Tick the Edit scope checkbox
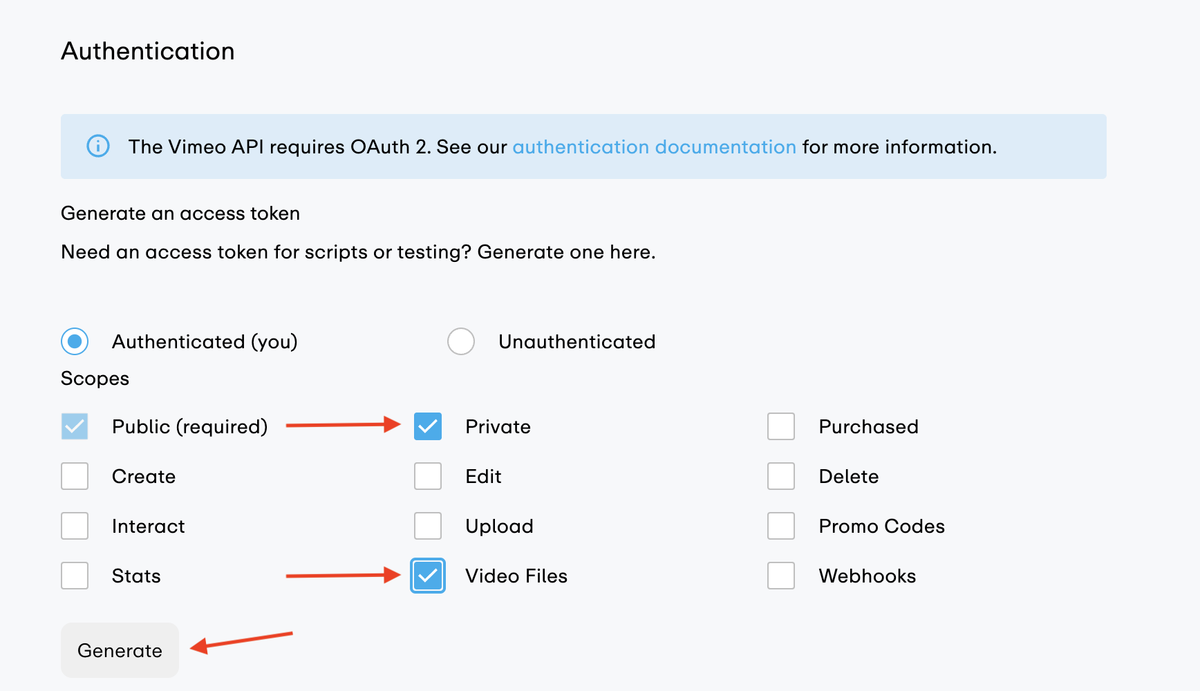 pos(428,476)
